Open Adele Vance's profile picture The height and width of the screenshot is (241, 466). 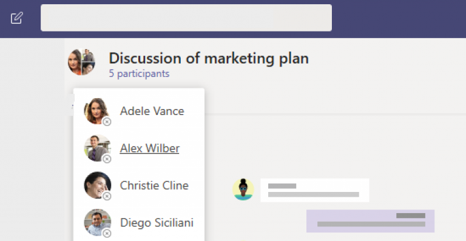[97, 111]
